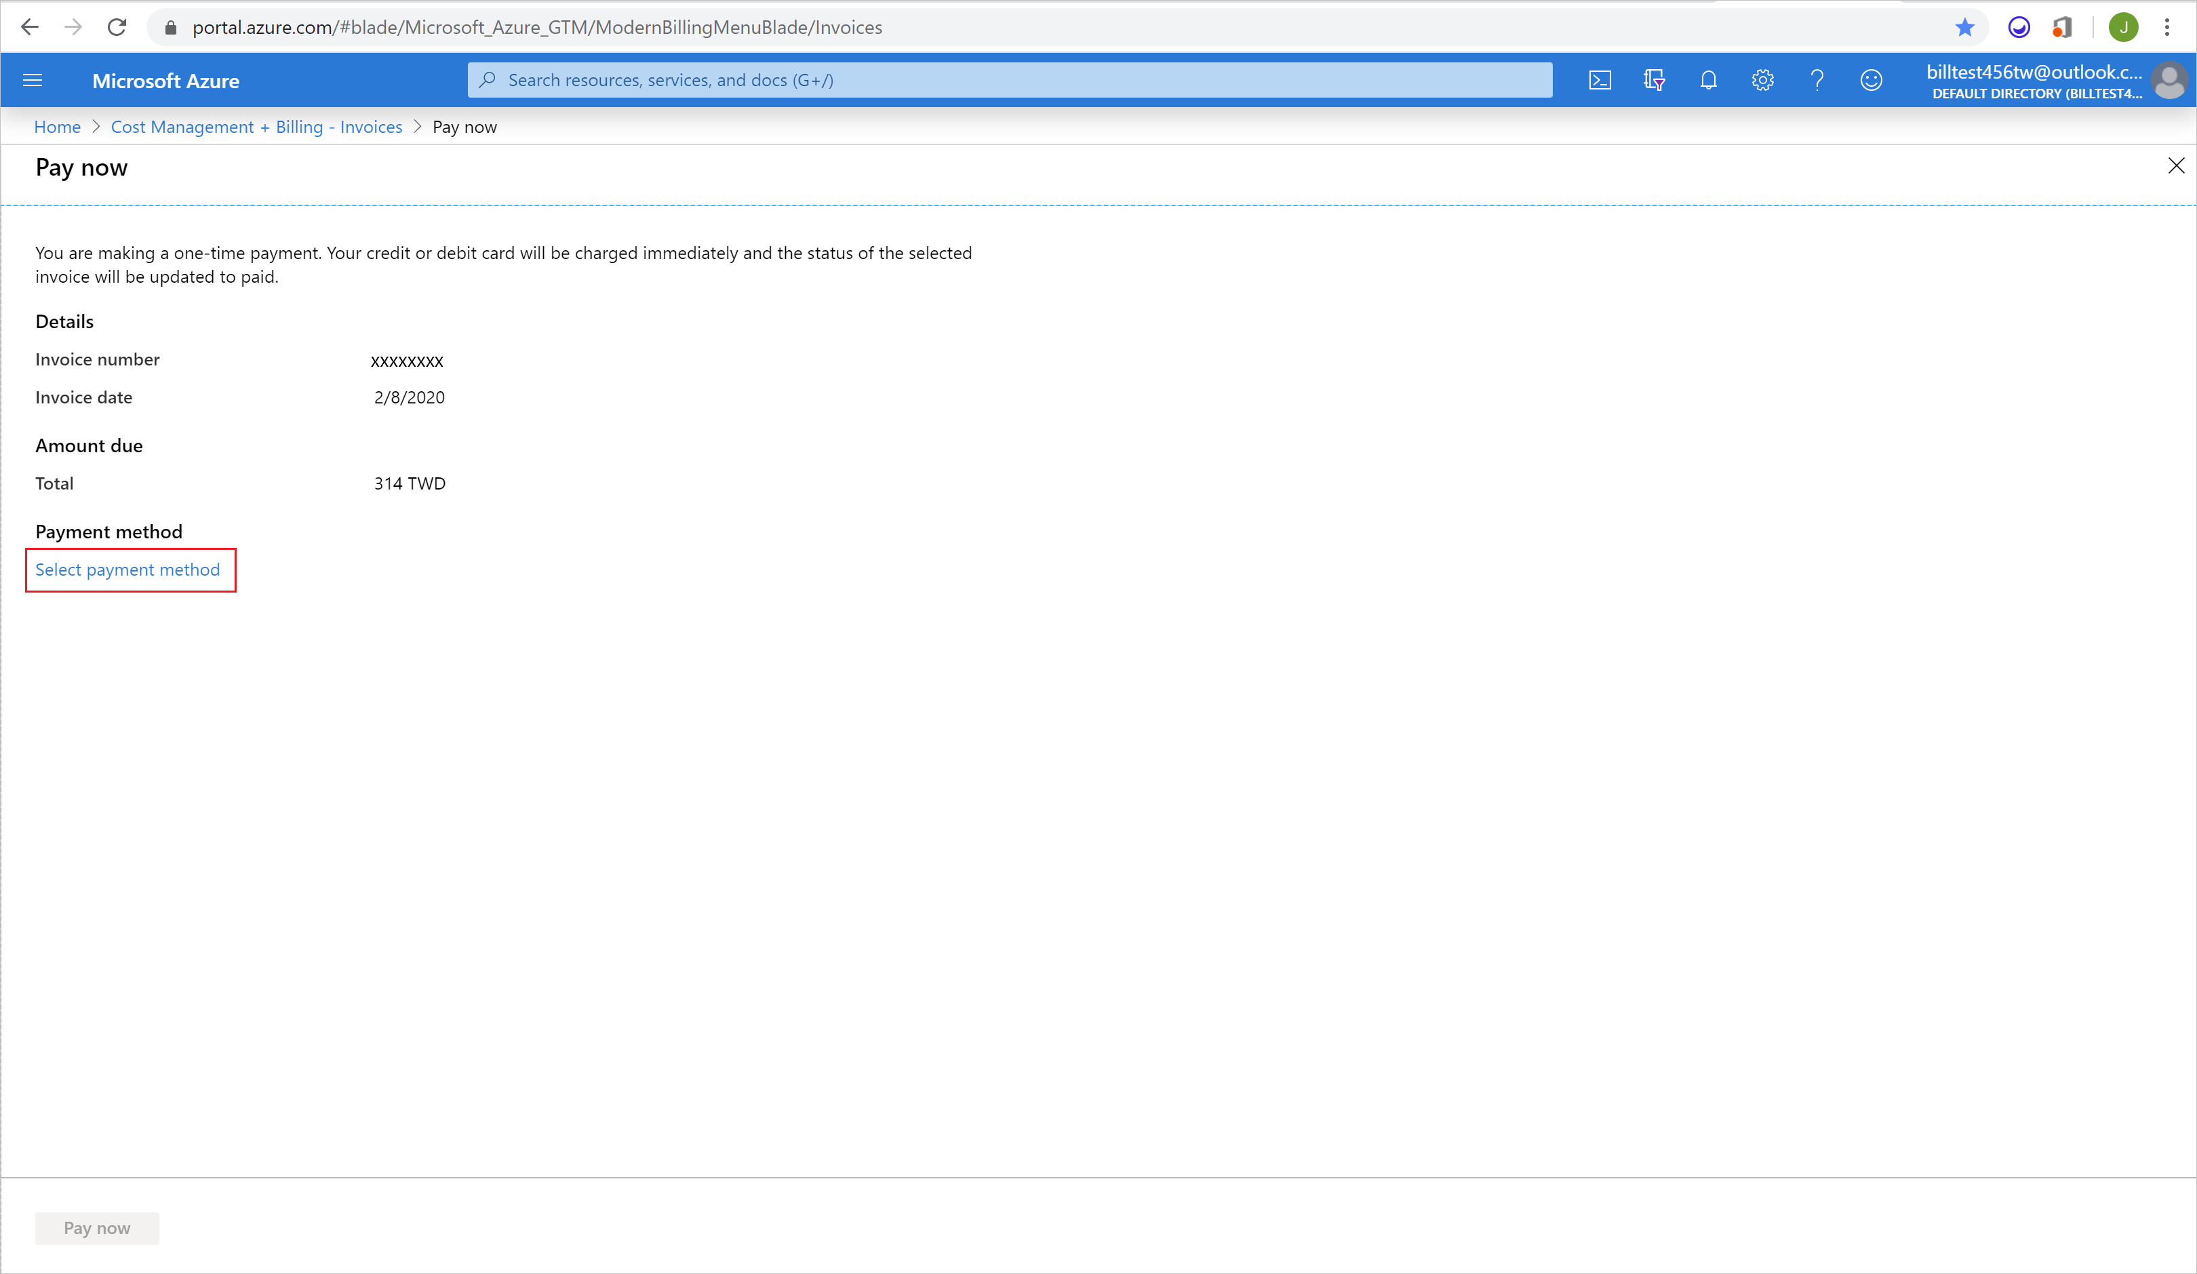Click the Cloud Shell terminal icon

coord(1602,79)
